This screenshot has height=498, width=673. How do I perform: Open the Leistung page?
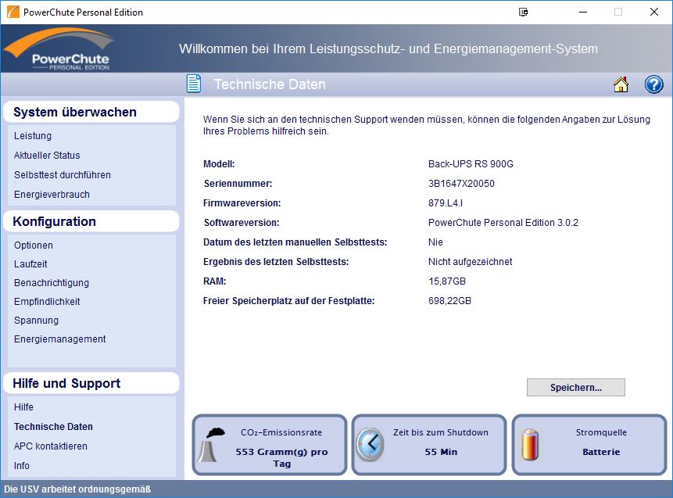pos(33,136)
